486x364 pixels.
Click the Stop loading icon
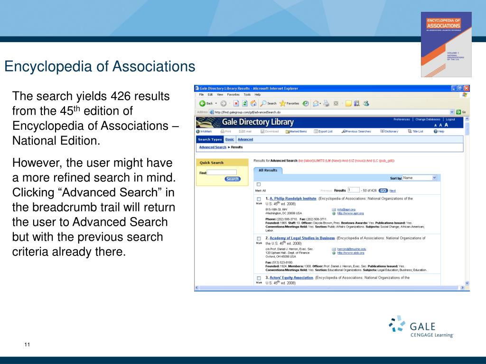point(236,103)
